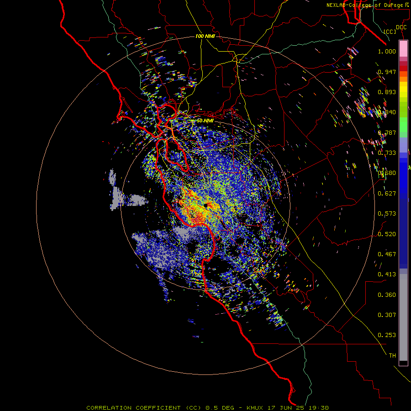Select the 0.733 scale label
411x411 pixels.
pyautogui.click(x=387, y=153)
